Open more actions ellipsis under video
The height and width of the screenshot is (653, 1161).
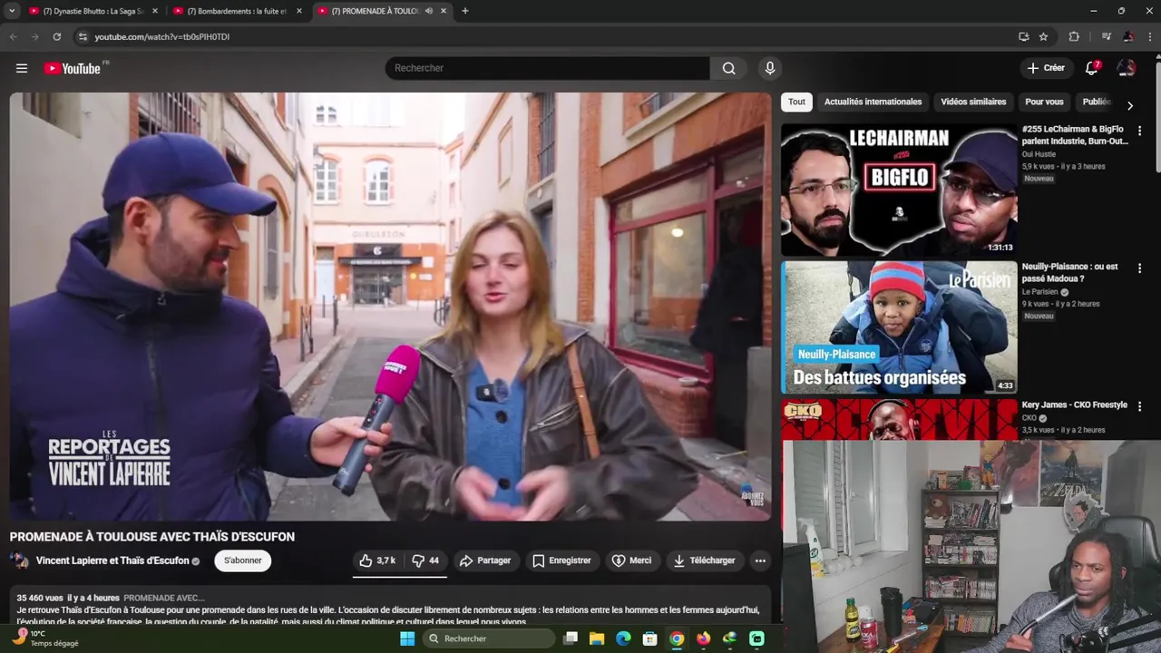point(760,560)
